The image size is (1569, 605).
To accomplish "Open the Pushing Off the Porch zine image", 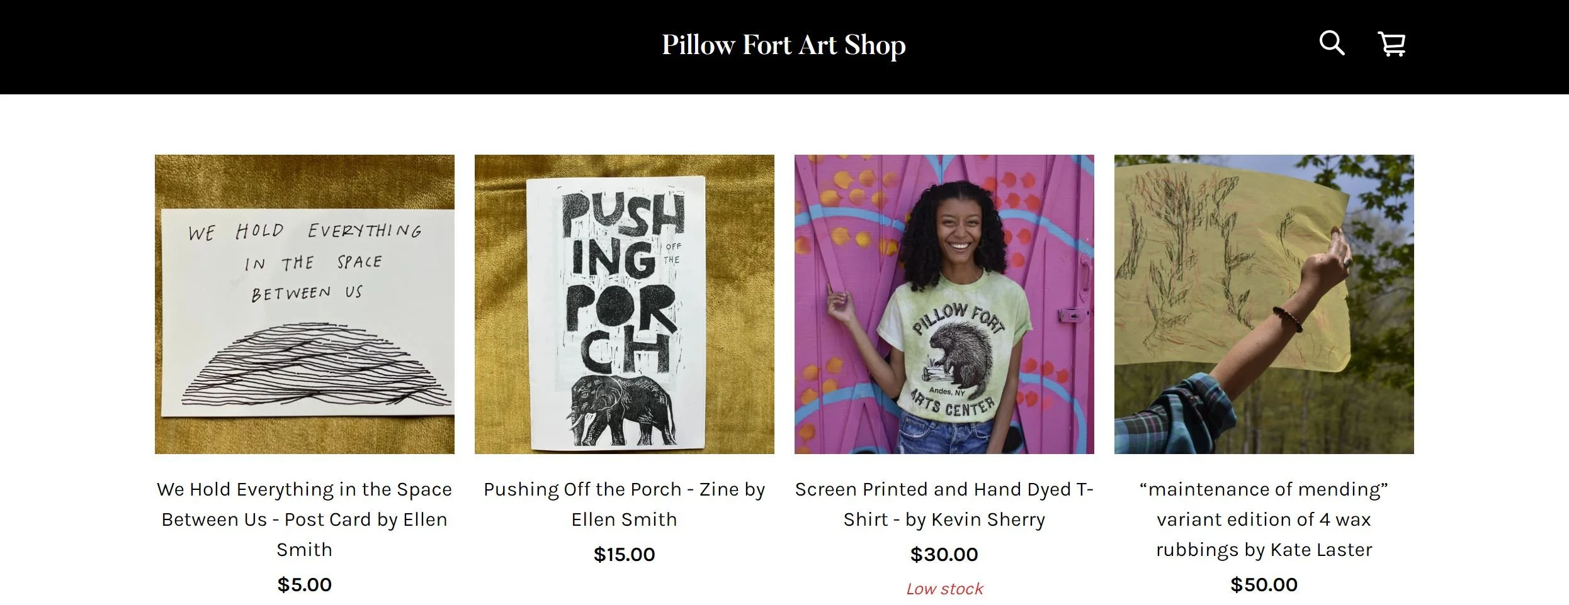I will click(625, 304).
